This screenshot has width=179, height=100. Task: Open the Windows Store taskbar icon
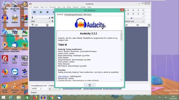pyautogui.click(x=27, y=97)
